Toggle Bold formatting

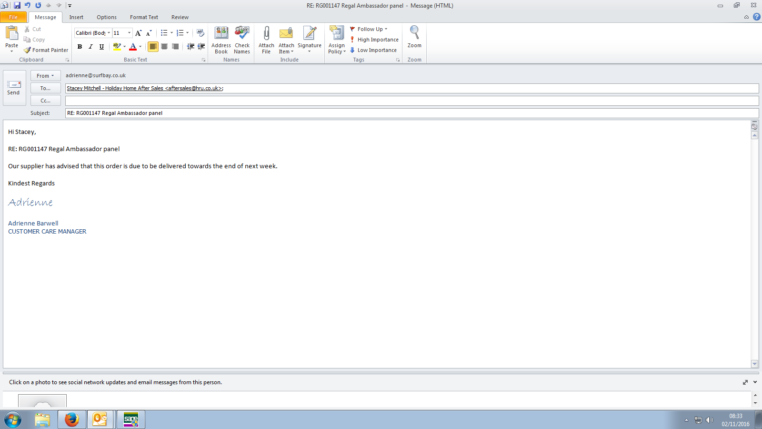[80, 46]
